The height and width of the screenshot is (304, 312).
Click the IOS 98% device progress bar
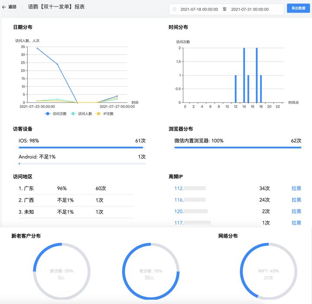point(81,147)
